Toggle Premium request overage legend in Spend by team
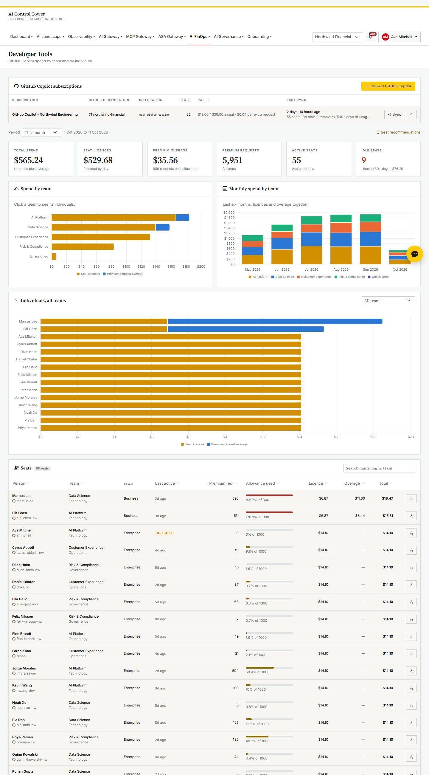429x775 pixels. (x=123, y=274)
